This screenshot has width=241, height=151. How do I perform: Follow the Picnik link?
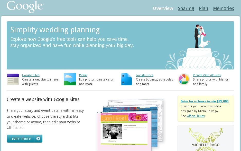point(83,75)
